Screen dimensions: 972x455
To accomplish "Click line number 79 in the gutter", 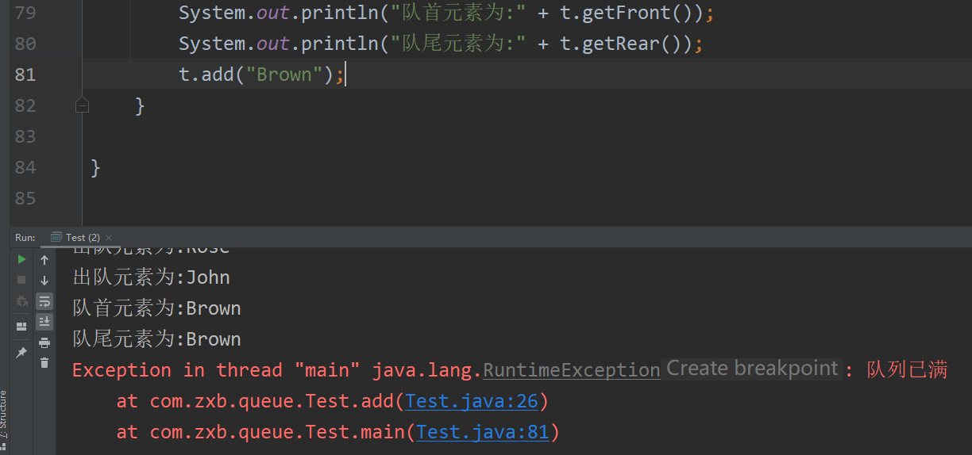I will click(25, 13).
